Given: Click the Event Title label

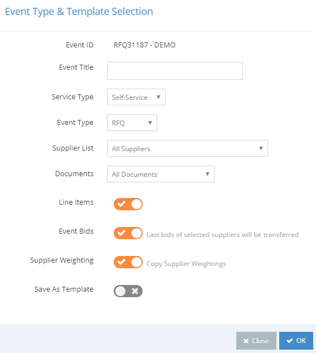Looking at the screenshot, I should 76,67.
